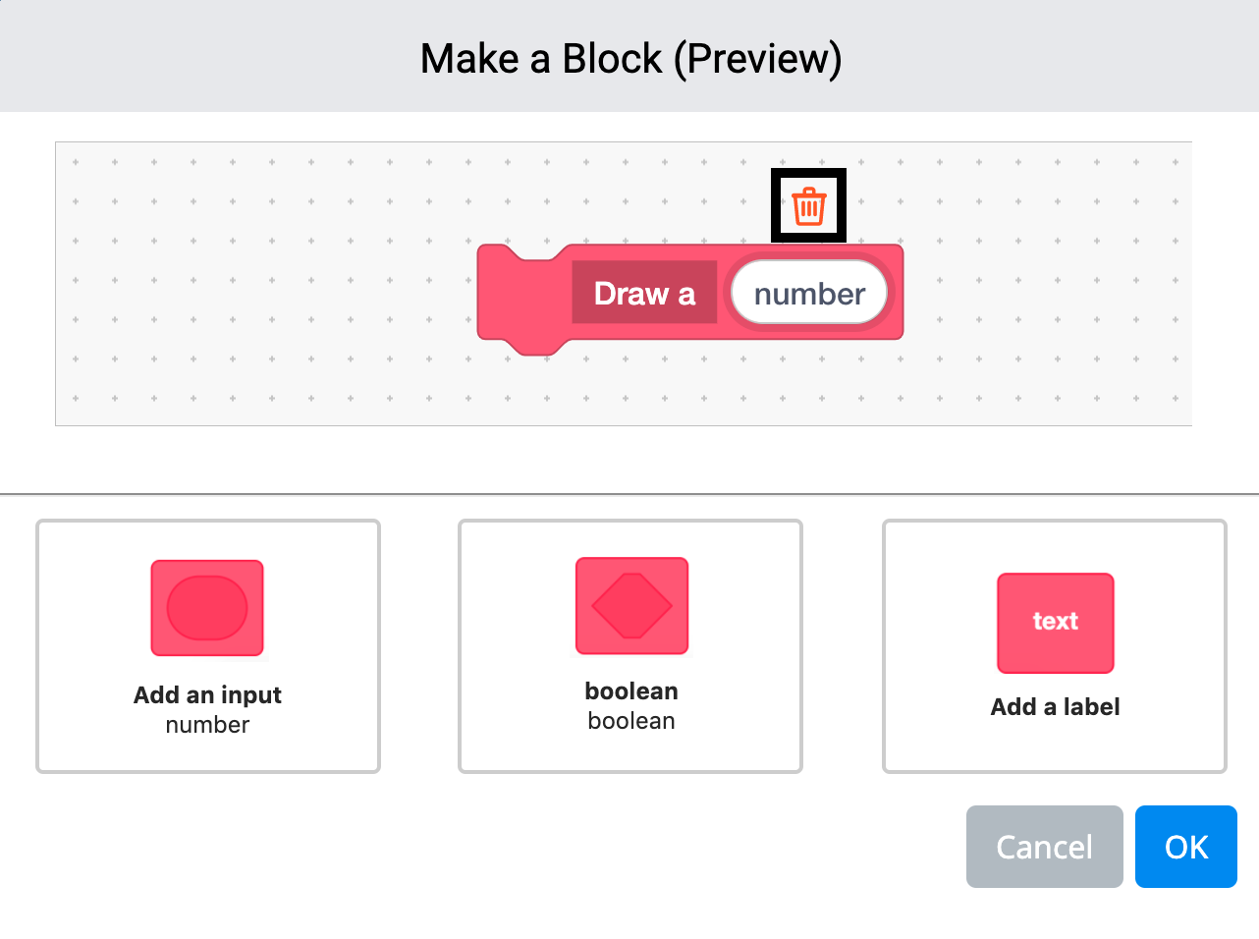Screen dimensions: 1259x939
Task: Select the "number" oval on the block
Action: pyautogui.click(x=807, y=292)
